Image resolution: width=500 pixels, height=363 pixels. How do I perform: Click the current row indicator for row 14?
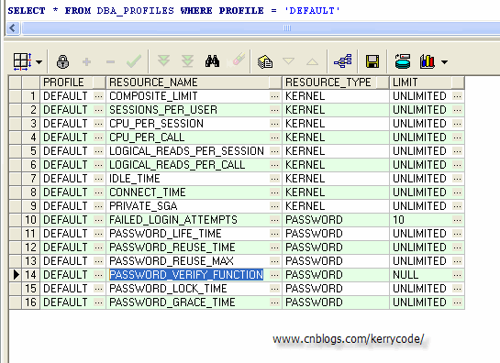[15, 274]
